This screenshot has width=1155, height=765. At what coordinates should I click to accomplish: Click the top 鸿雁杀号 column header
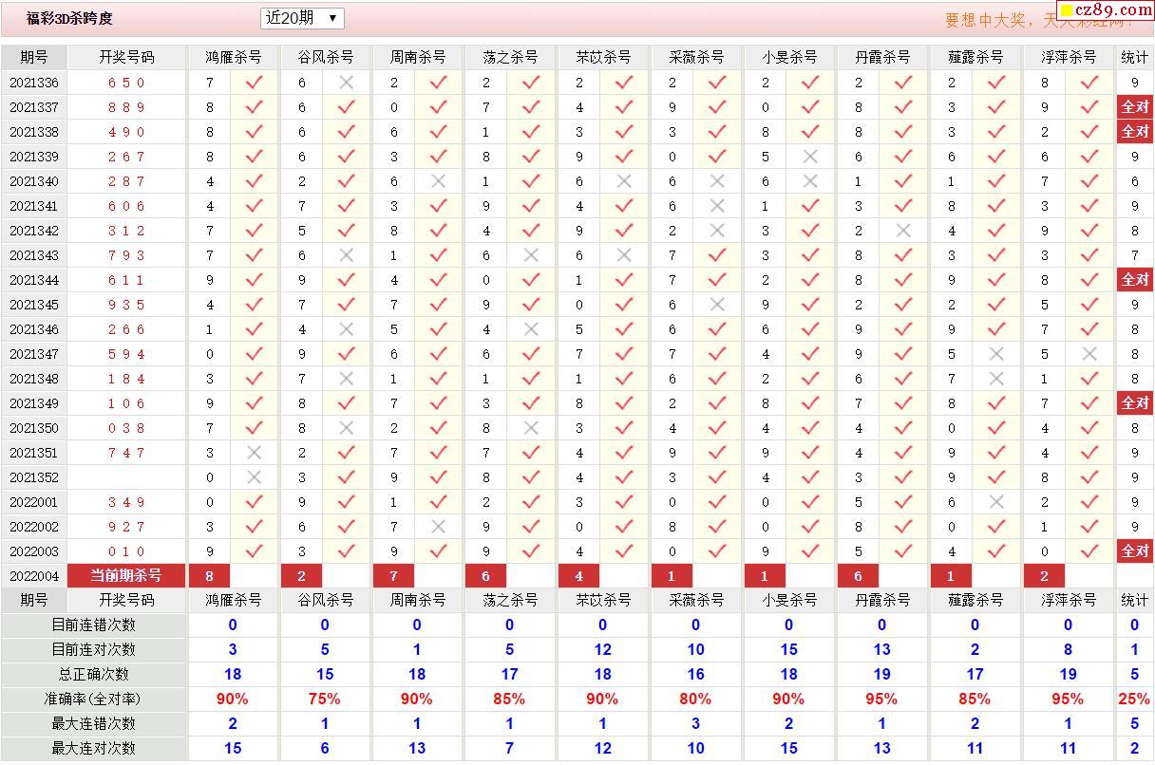point(233,57)
